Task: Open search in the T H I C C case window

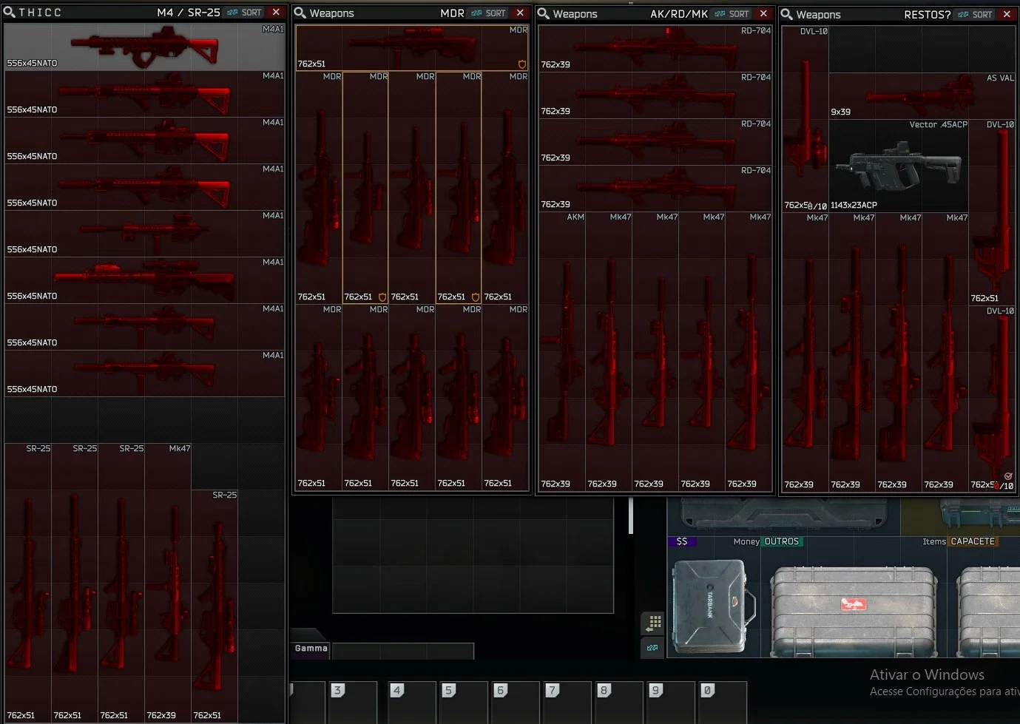Action: pyautogui.click(x=10, y=13)
